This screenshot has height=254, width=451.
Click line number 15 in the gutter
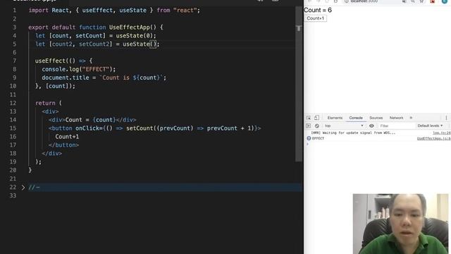13,128
